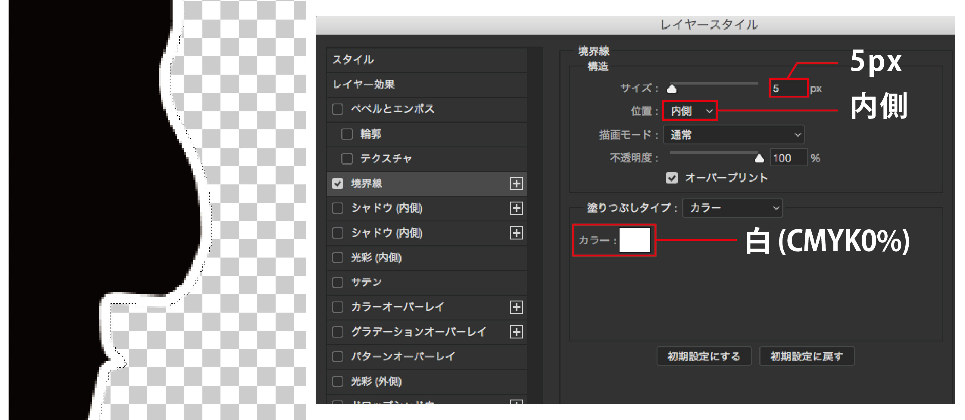The height and width of the screenshot is (420, 965).
Task: Select レイヤー効果 in the left list
Action: (x=427, y=85)
